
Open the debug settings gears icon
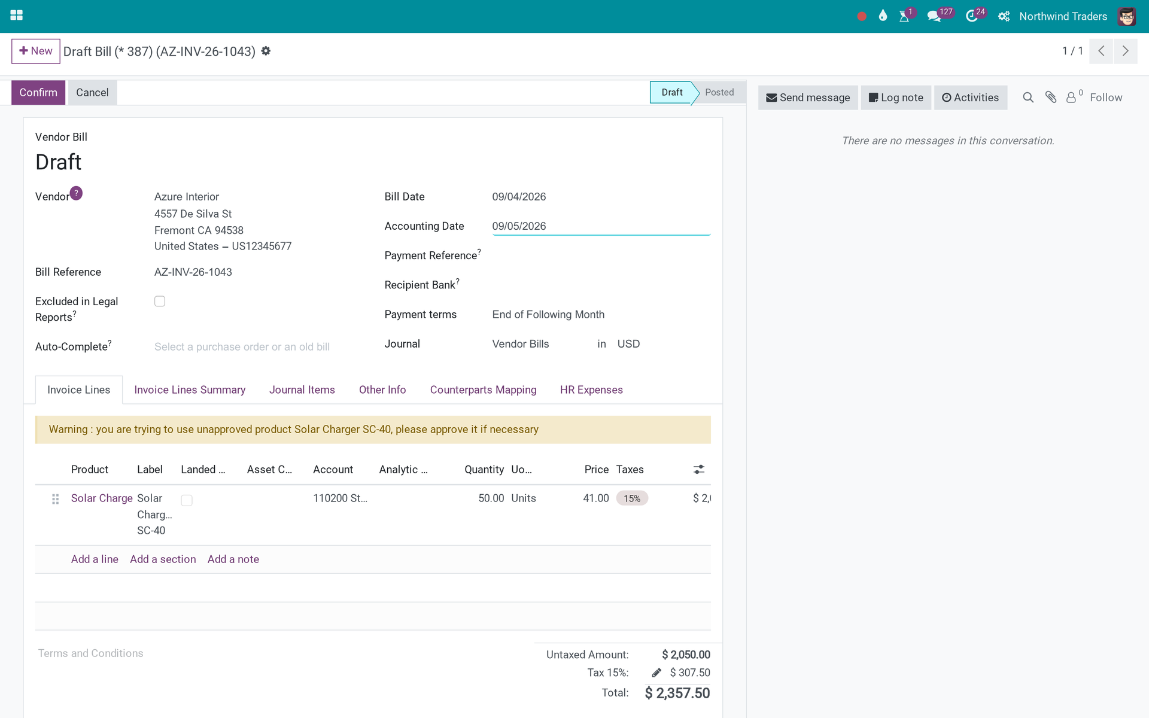(1004, 16)
